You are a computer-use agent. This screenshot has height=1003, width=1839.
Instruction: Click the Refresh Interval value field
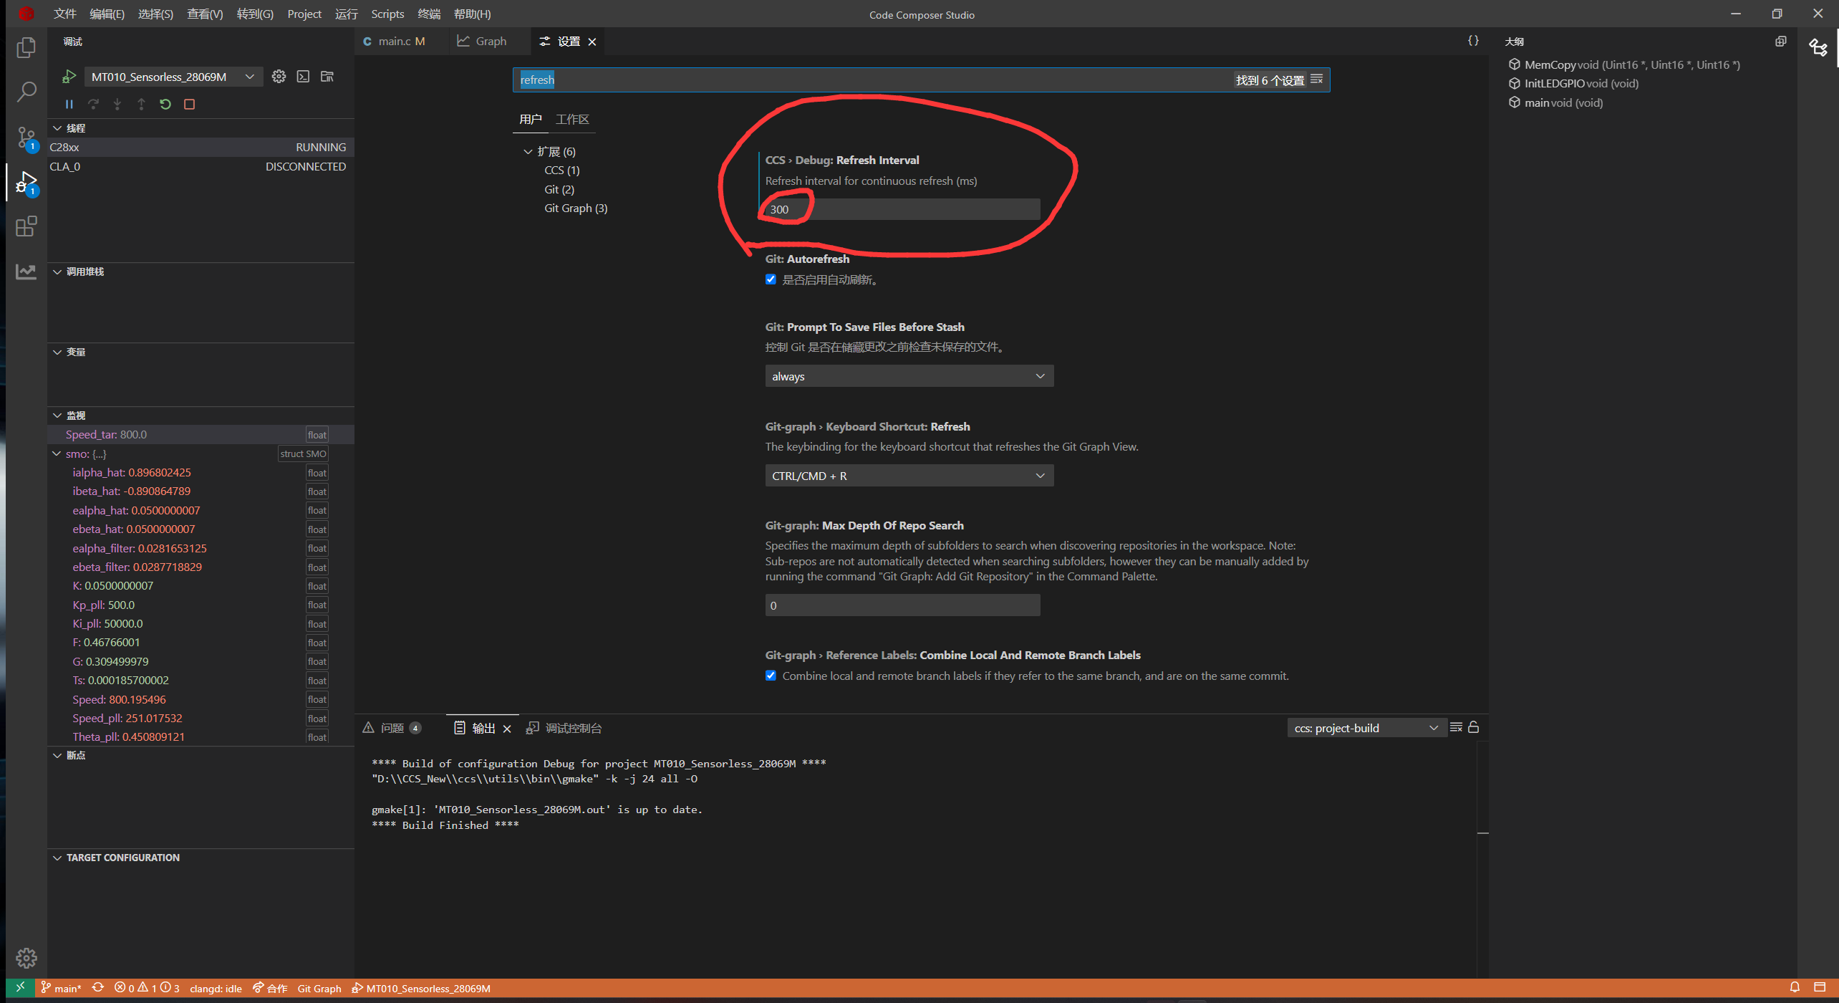[x=902, y=209]
